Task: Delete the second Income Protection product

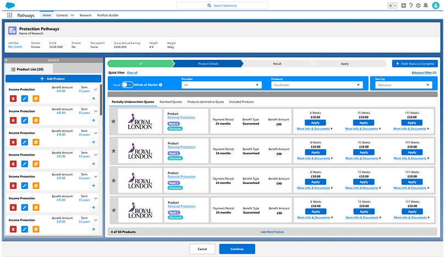Action: [x=13, y=120]
